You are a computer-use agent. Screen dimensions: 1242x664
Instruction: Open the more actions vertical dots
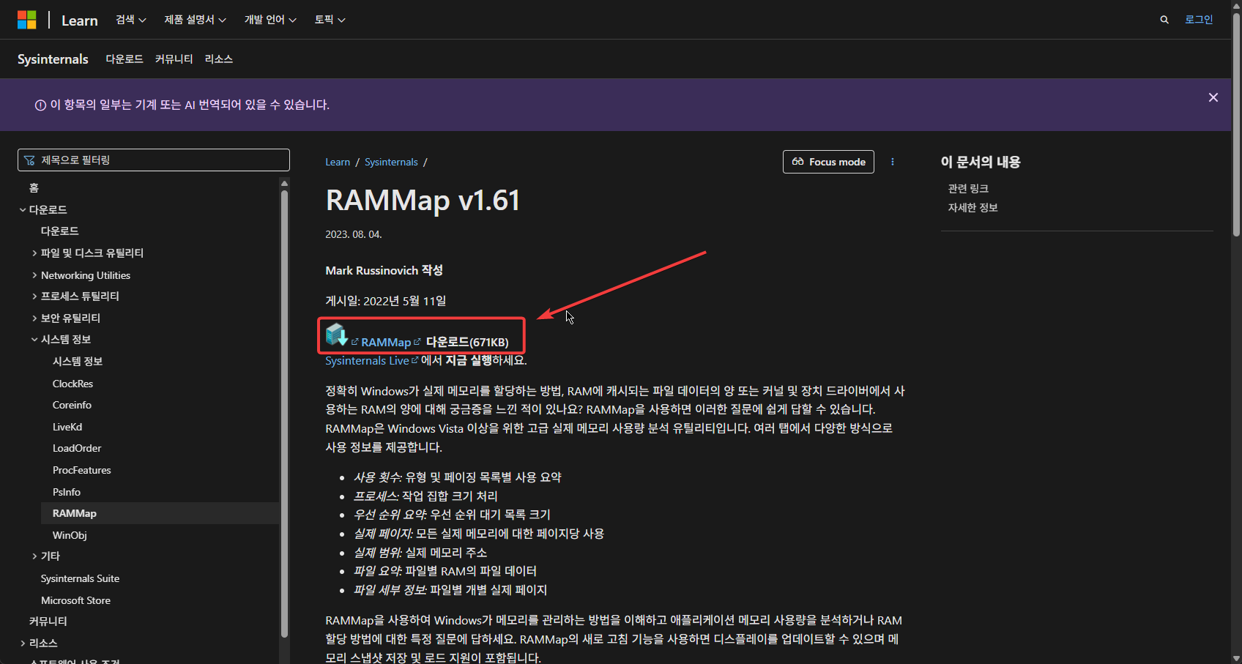[893, 162]
